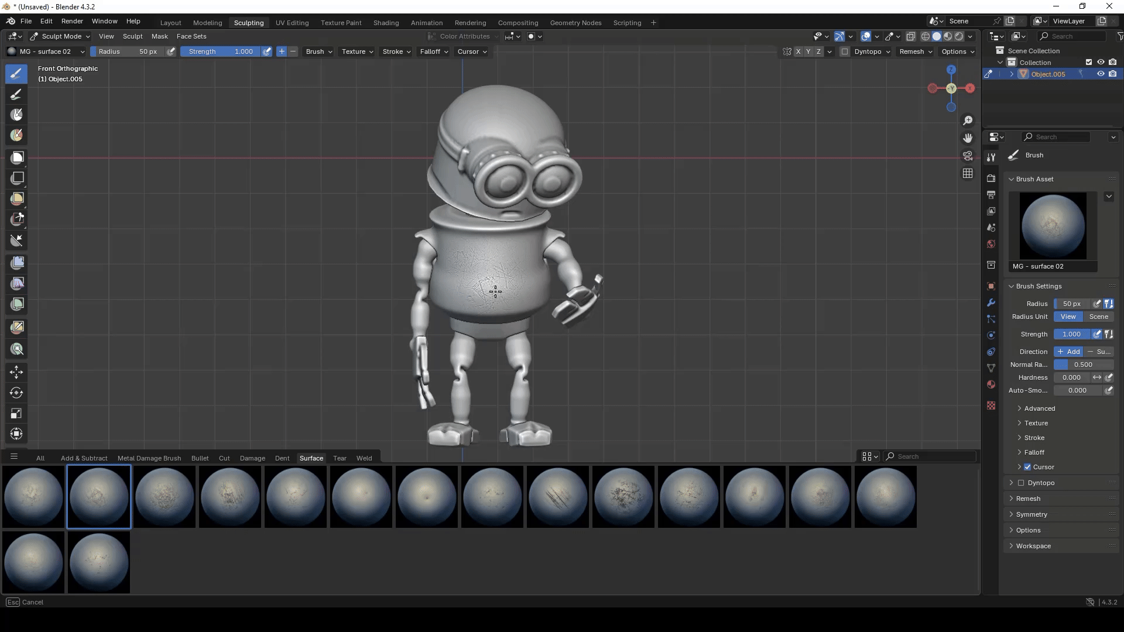Image resolution: width=1124 pixels, height=632 pixels.
Task: Switch to the Shading workspace tab
Action: coord(386,23)
